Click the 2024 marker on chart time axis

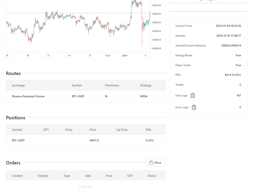coord(124,55)
